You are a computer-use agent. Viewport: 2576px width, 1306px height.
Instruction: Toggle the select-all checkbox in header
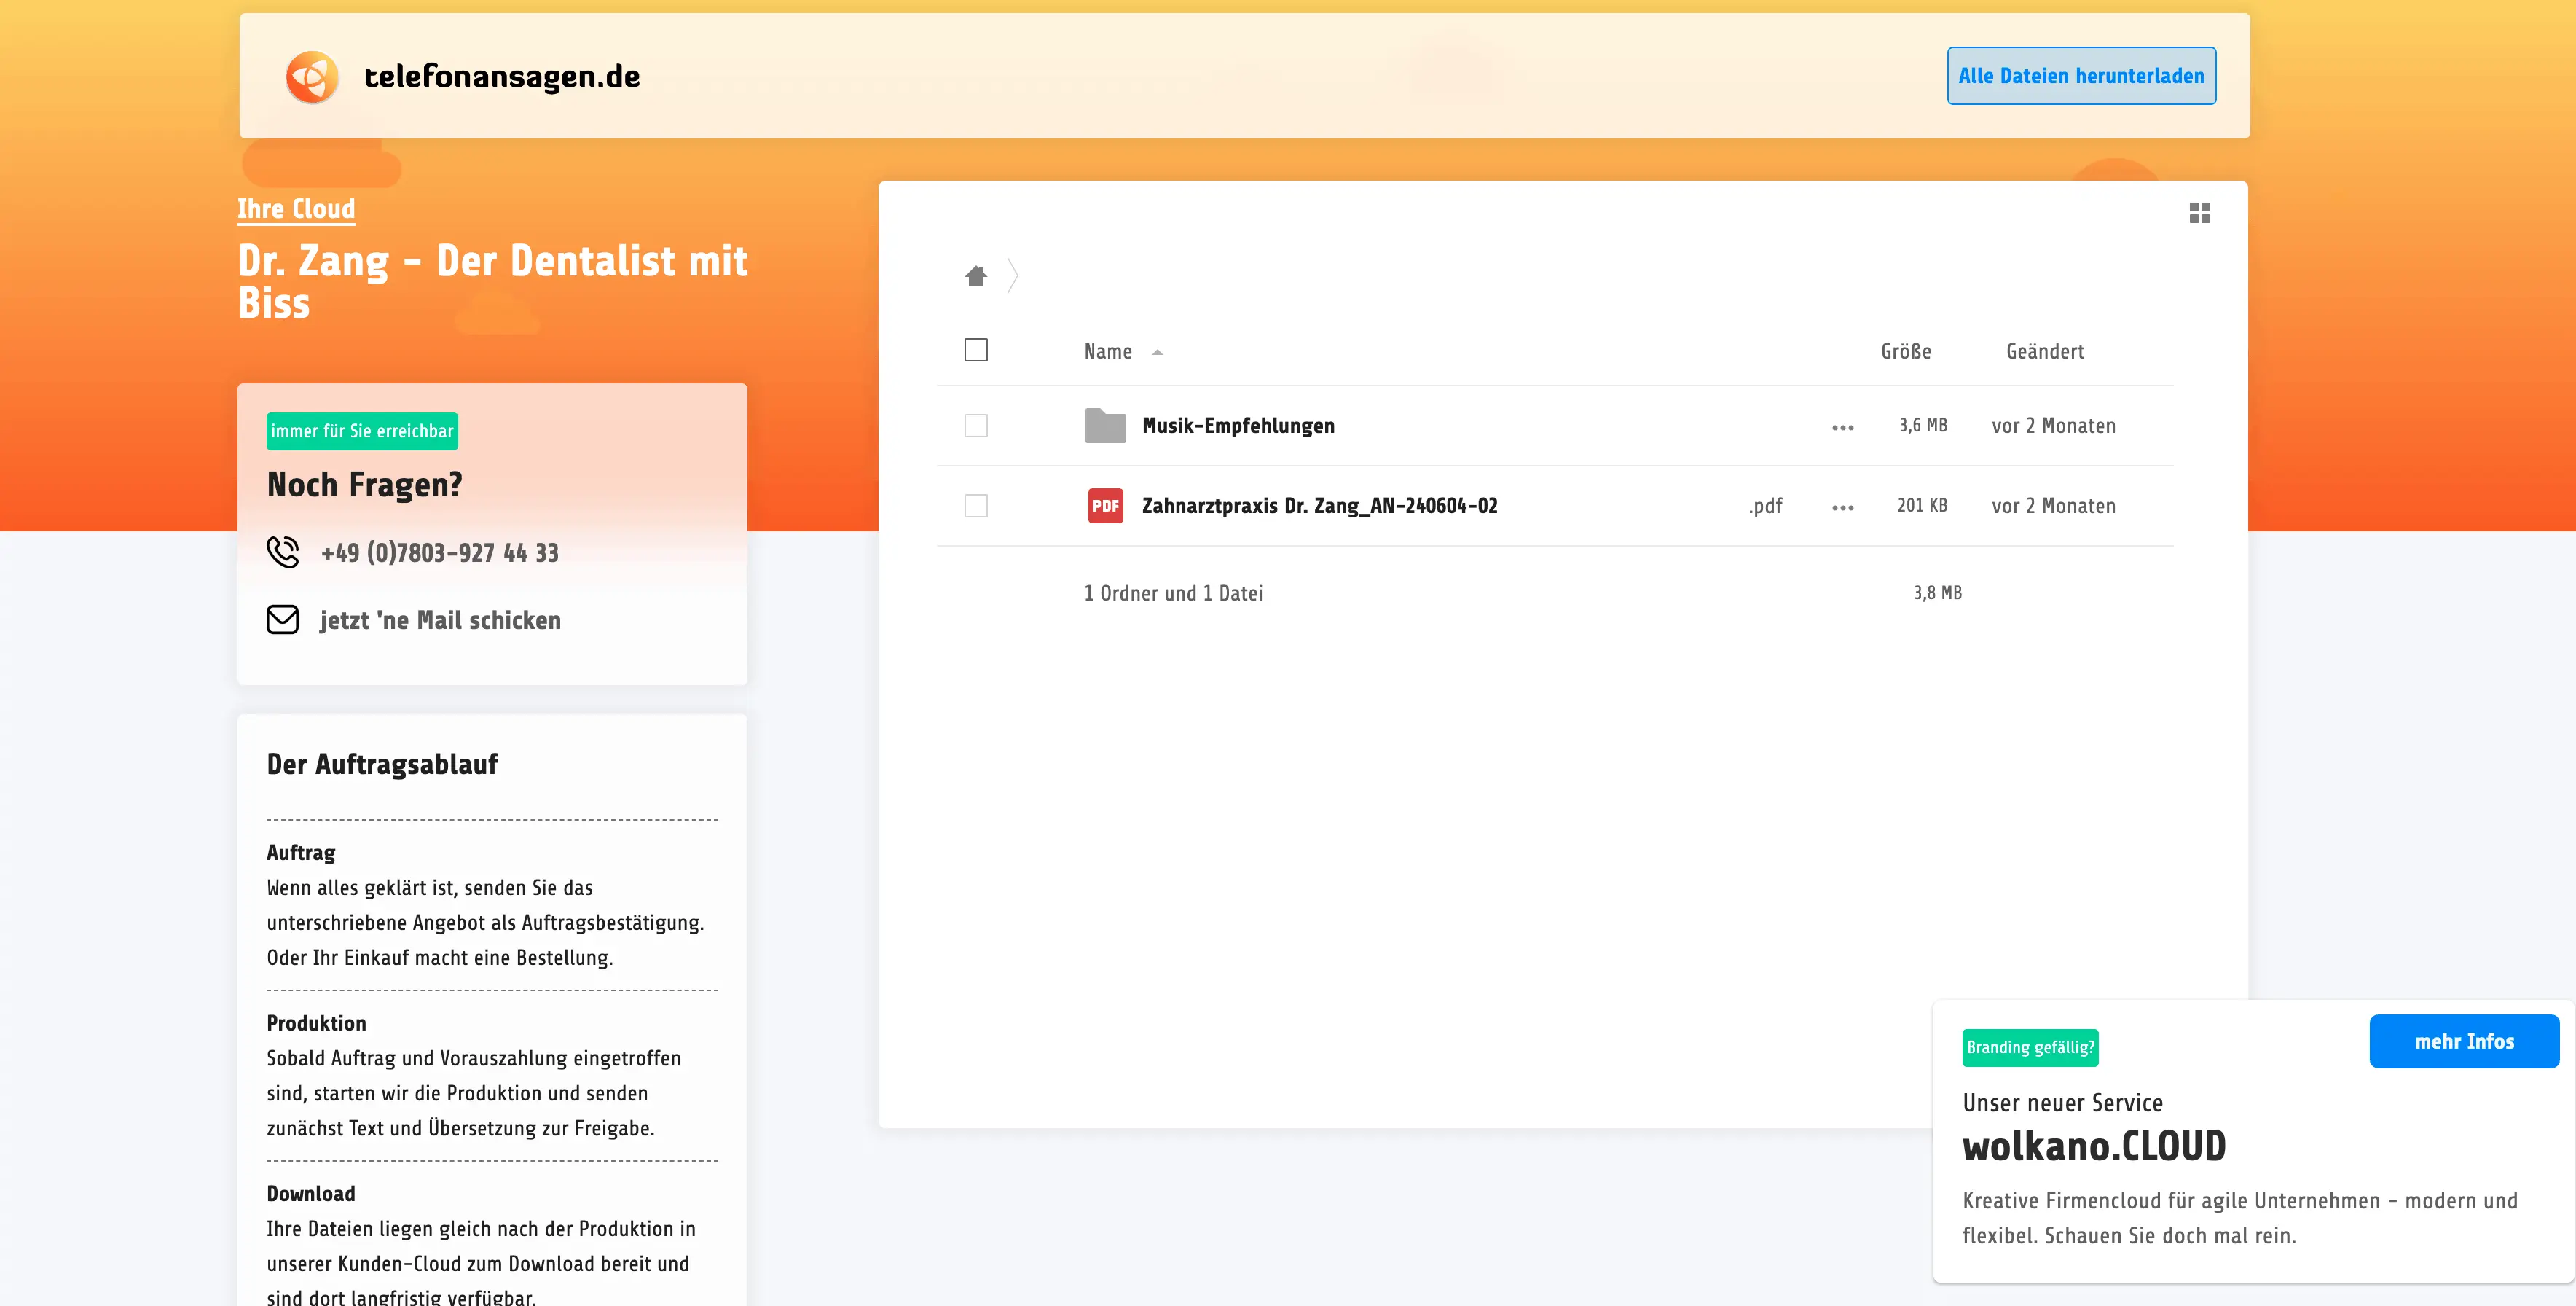[976, 351]
